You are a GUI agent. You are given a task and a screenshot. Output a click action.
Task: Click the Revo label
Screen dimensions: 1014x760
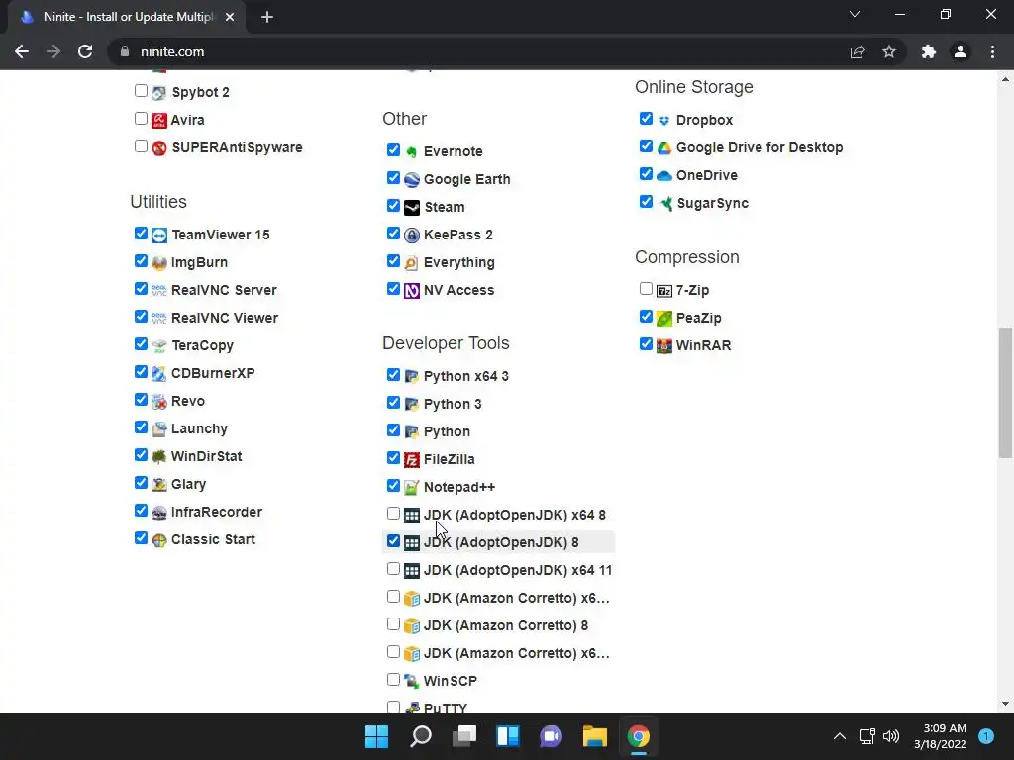[x=187, y=402]
